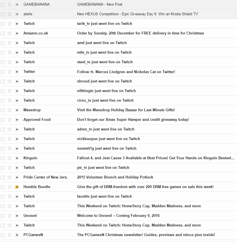Viewport: 237px width, 242px height.
Task: Open 'shroud just went live on Twitch'
Action: [104, 81]
